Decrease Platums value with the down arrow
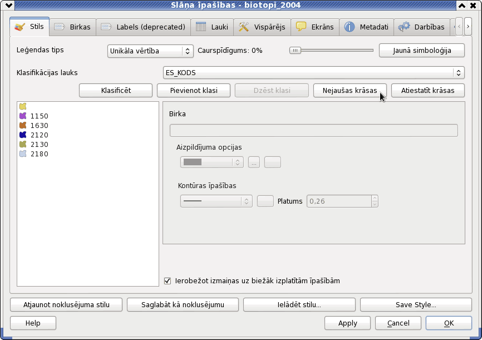This screenshot has width=482, height=340. pyautogui.click(x=375, y=204)
